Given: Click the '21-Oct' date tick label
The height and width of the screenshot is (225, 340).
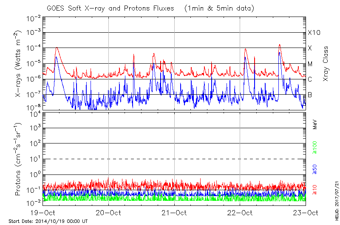Looking at the screenshot, I should click(174, 213).
